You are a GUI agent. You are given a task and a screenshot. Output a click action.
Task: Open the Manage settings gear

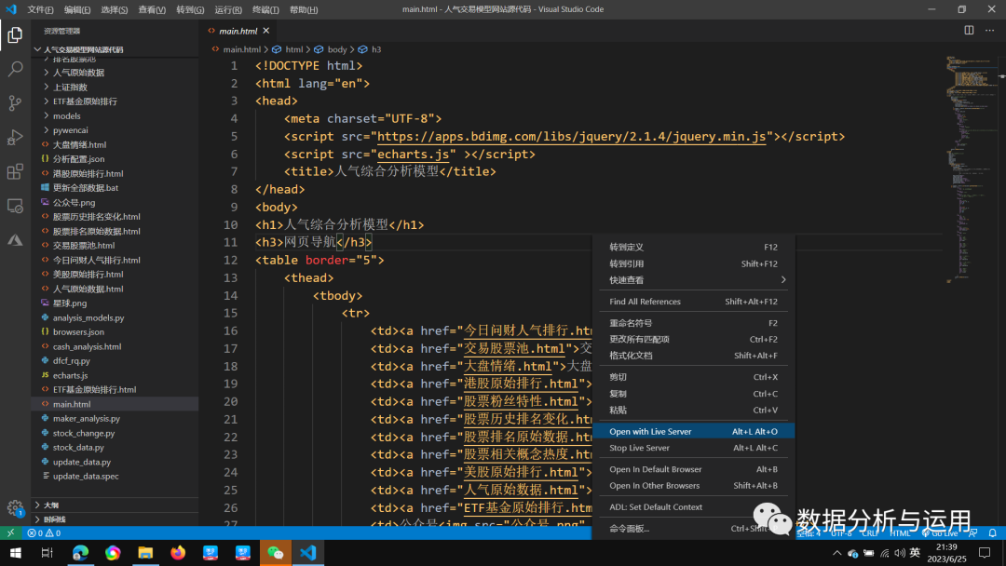click(x=15, y=508)
